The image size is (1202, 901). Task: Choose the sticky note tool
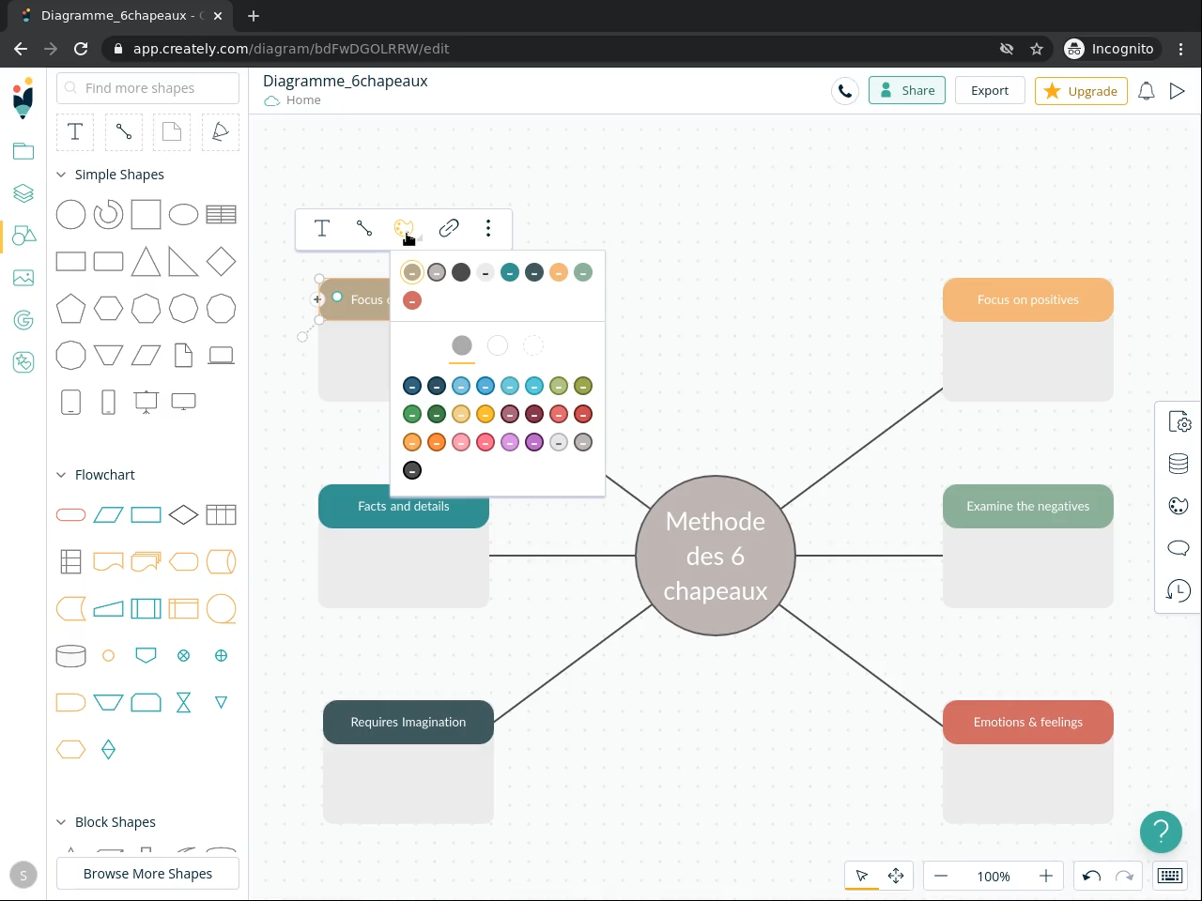[172, 132]
